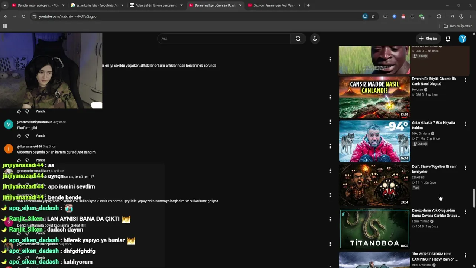Open the 'CANSIZ MADDE NASIL CANLANDI' thumbnail

pyautogui.click(x=374, y=97)
